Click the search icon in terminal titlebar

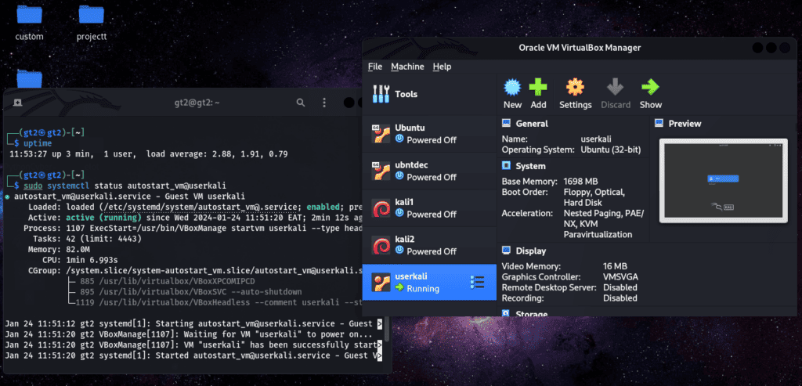point(301,103)
